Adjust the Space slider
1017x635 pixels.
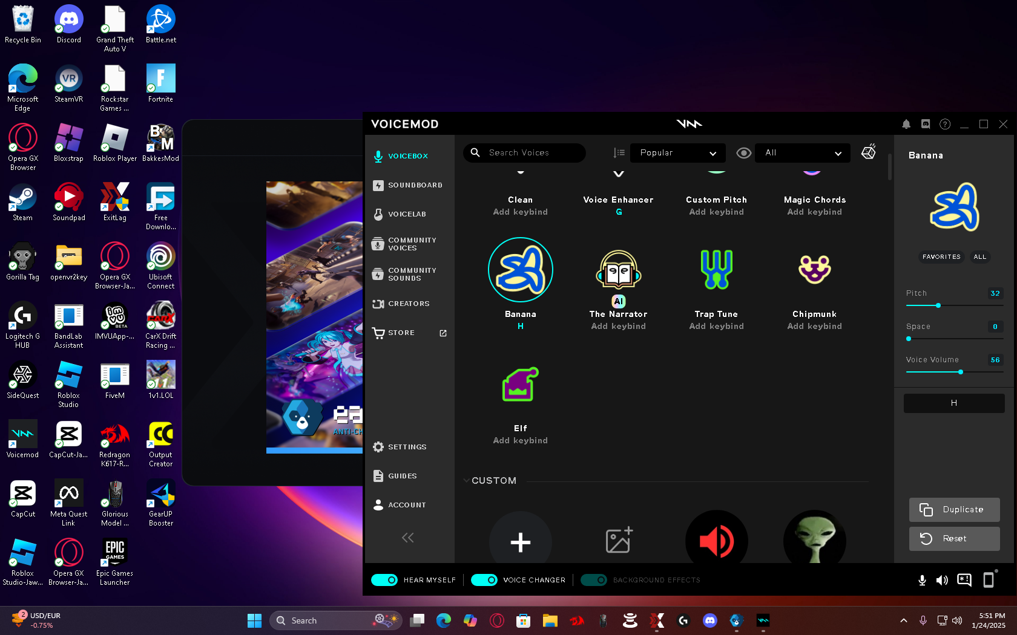click(x=955, y=339)
